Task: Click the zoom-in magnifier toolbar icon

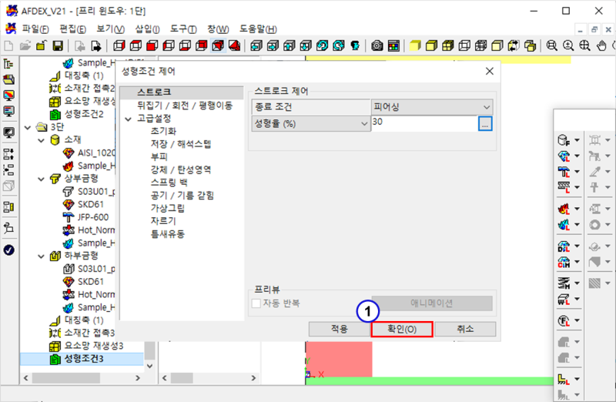Action: click(569, 45)
